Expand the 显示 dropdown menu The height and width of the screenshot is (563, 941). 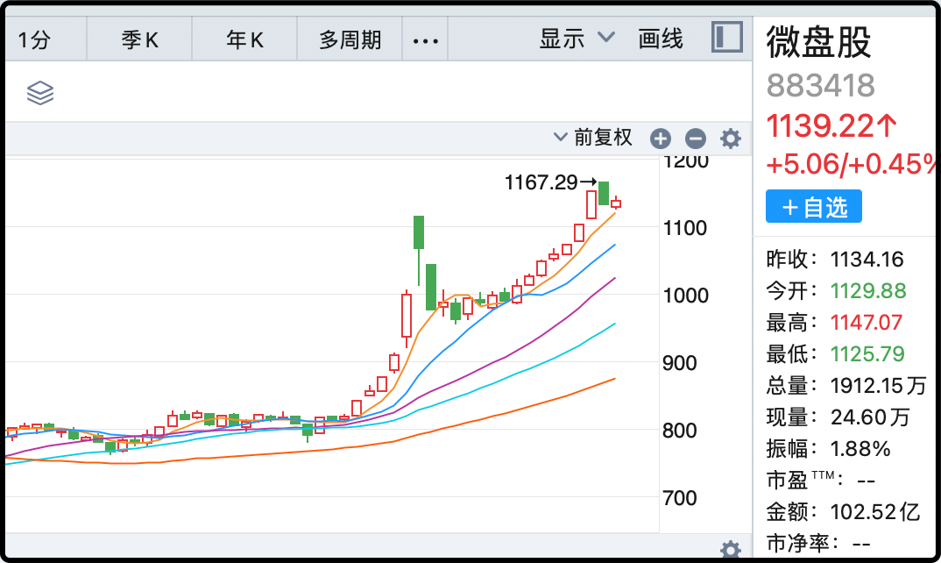577,39
